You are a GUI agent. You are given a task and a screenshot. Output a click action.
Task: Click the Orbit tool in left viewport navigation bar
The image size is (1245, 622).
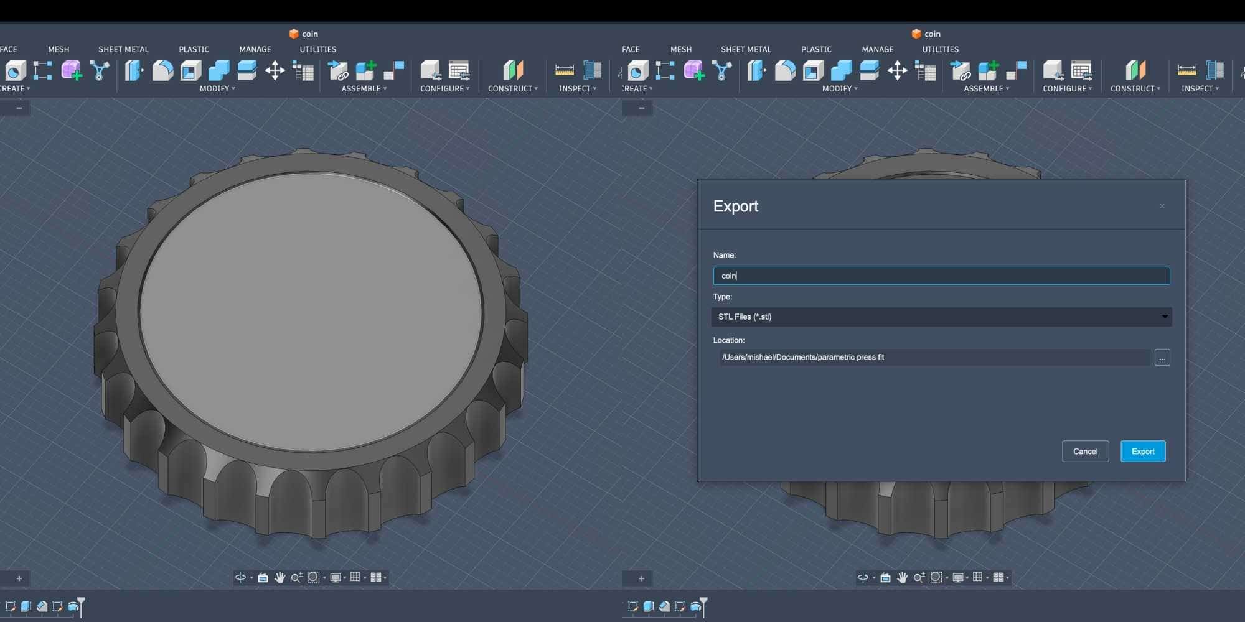point(240,578)
